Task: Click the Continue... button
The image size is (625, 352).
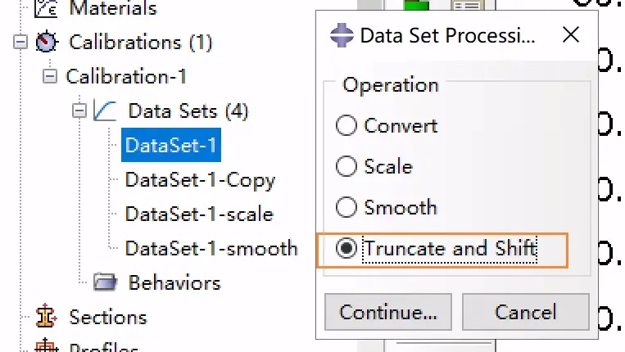Action: (x=387, y=312)
